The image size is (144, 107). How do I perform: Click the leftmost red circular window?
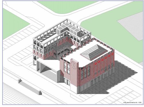click(x=95, y=63)
